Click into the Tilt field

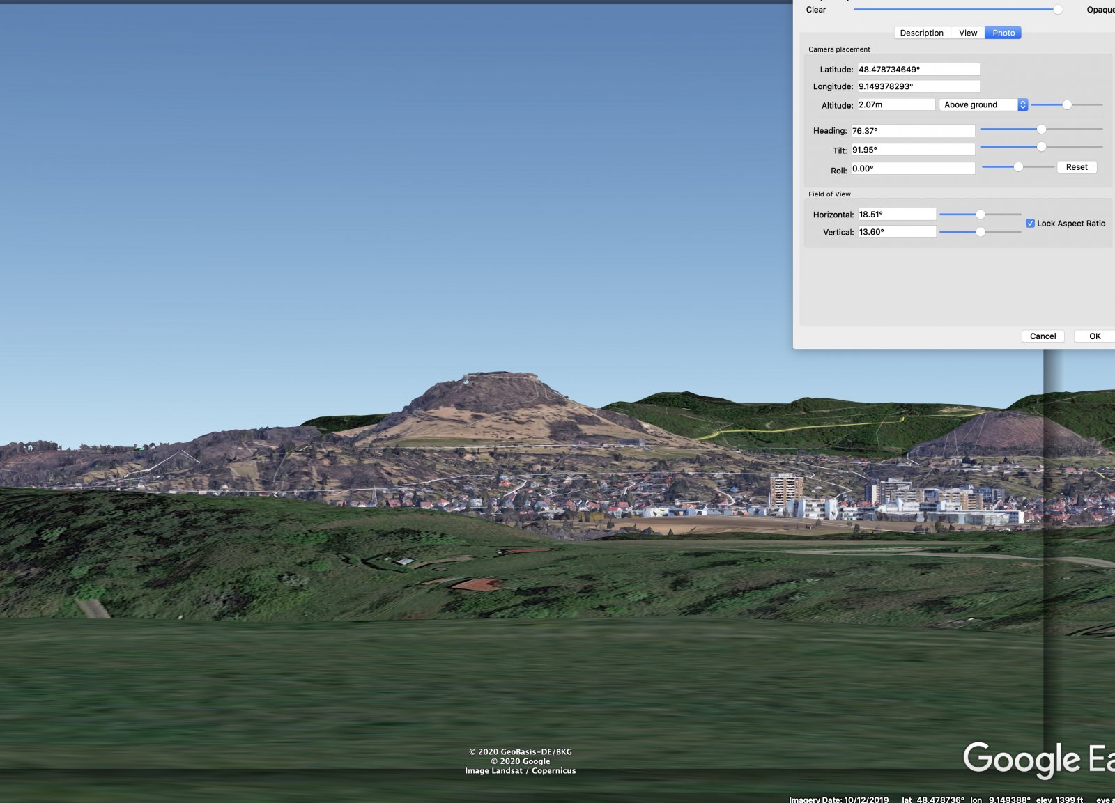[912, 150]
